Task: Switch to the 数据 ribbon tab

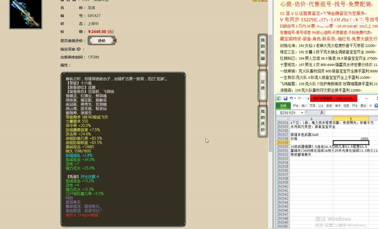Action: [329, 105]
